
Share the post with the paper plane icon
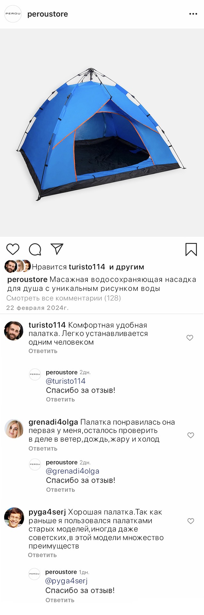[x=57, y=249]
